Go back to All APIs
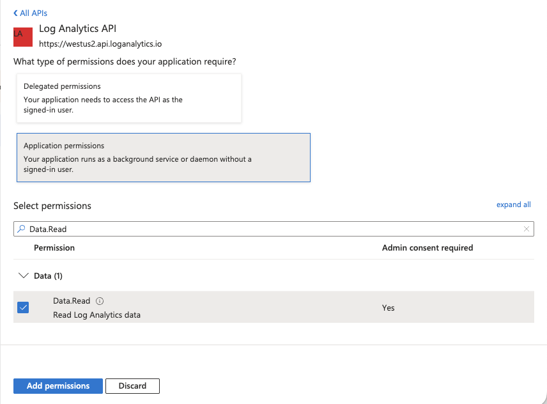547x404 pixels. [x=30, y=13]
